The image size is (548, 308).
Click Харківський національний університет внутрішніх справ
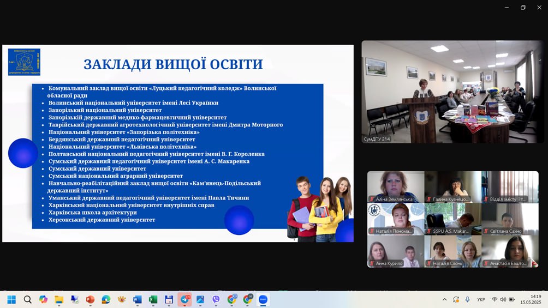point(131,205)
